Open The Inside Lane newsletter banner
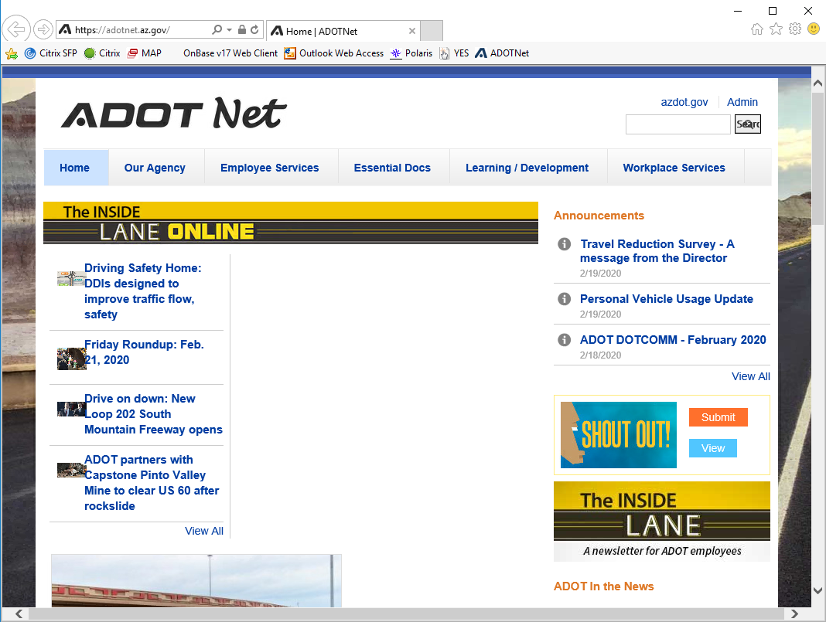Image resolution: width=826 pixels, height=622 pixels. [661, 521]
